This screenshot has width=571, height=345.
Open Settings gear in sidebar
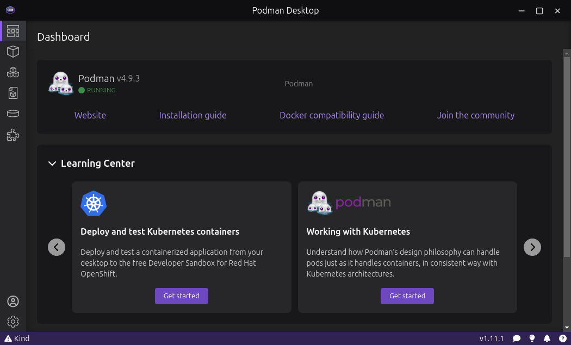(x=13, y=322)
